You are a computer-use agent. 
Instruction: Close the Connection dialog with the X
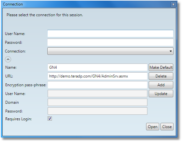coord(173,5)
